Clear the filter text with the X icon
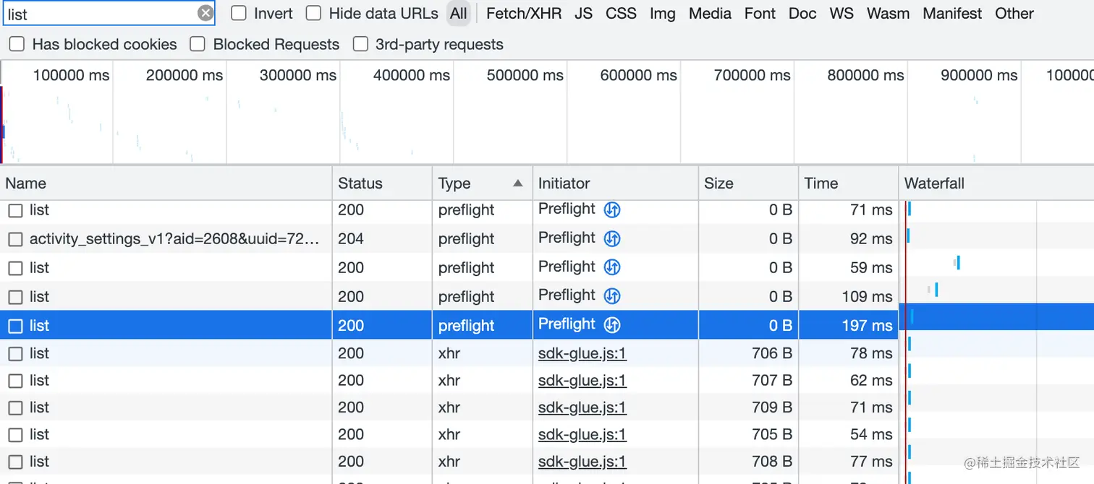 tap(205, 13)
